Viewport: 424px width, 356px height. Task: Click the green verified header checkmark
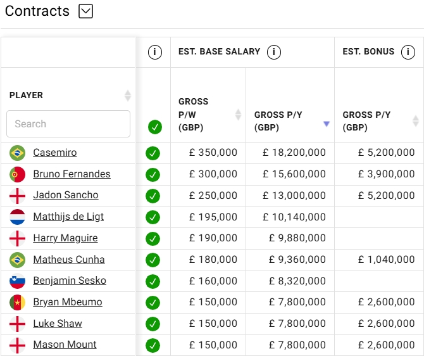click(x=154, y=127)
